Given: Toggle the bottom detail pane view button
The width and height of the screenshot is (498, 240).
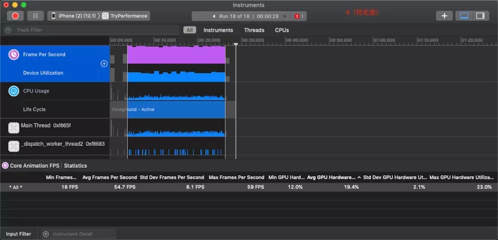Looking at the screenshot, I should pyautogui.click(x=464, y=16).
